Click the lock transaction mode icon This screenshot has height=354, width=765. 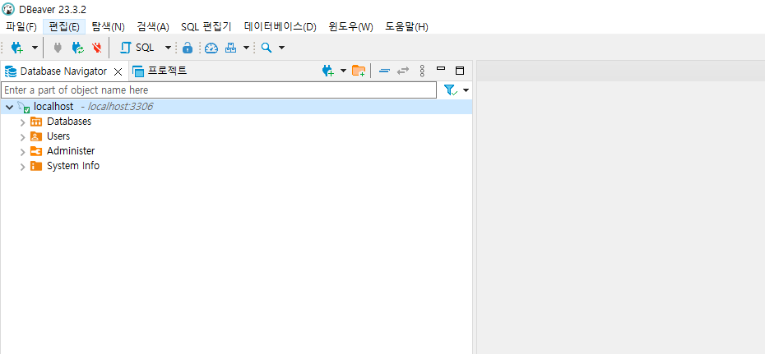[x=188, y=48]
